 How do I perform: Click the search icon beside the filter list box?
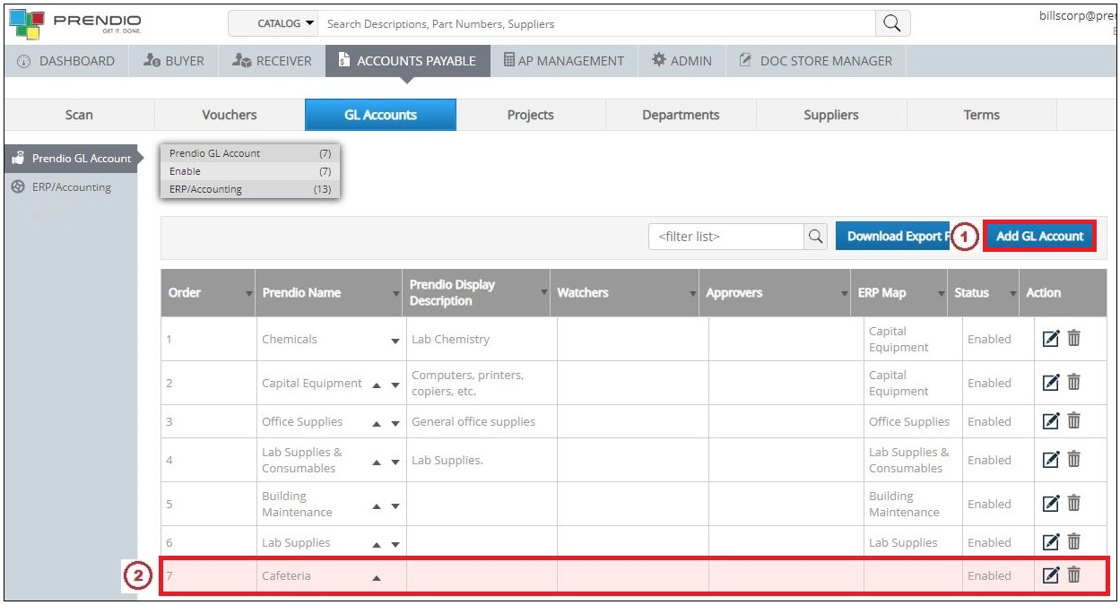[815, 236]
